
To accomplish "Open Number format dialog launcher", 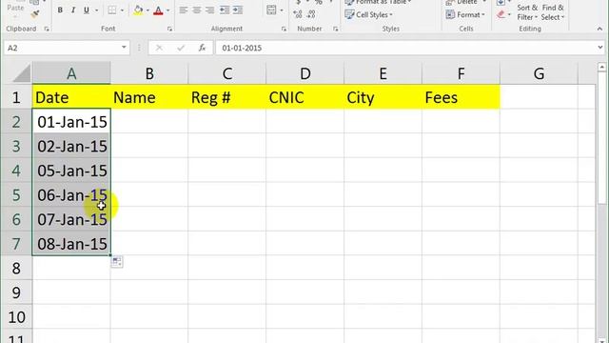I will (336, 29).
